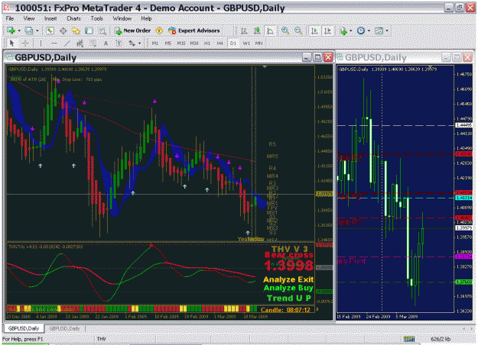Viewport: 478px width, 345px height.
Task: Open the Arrows objects dropdown
Action: [140, 44]
